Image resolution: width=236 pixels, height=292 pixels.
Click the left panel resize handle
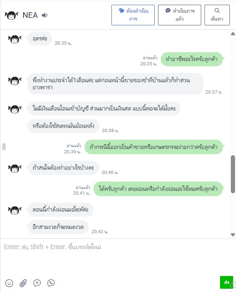click(x=4, y=147)
